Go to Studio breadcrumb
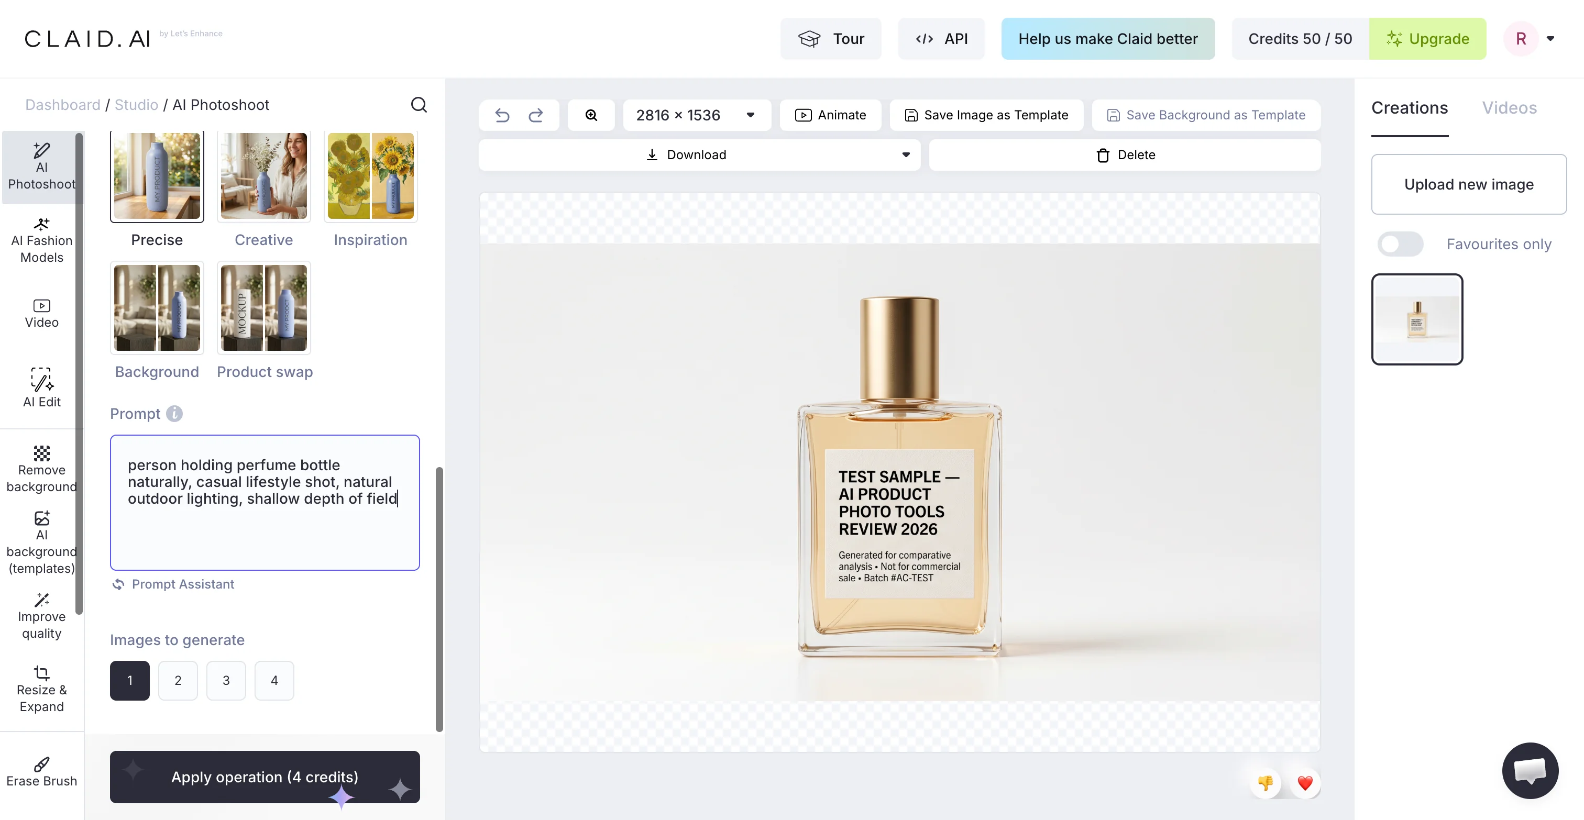 click(137, 105)
